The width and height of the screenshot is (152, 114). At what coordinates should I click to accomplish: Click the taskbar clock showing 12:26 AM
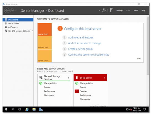pos(137,109)
